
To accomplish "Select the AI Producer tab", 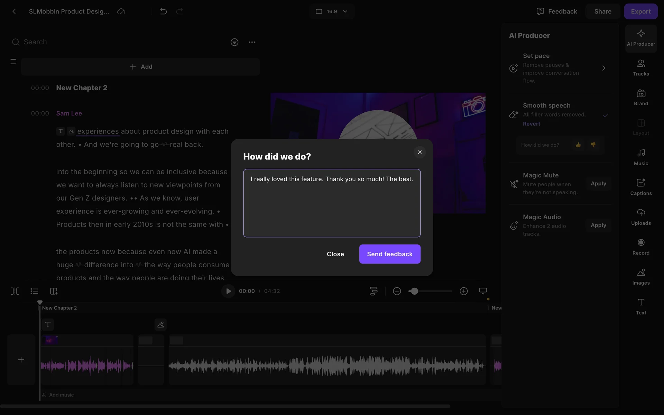I will click(x=641, y=38).
